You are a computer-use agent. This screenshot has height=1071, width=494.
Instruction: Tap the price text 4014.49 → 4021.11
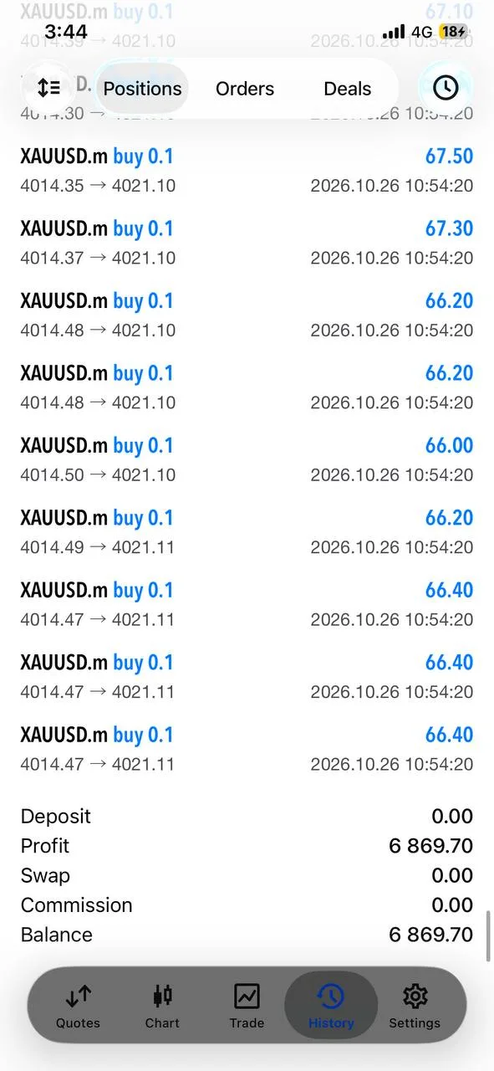tap(98, 547)
